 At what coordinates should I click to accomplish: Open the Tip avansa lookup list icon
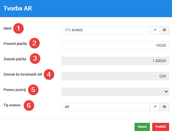point(164,107)
